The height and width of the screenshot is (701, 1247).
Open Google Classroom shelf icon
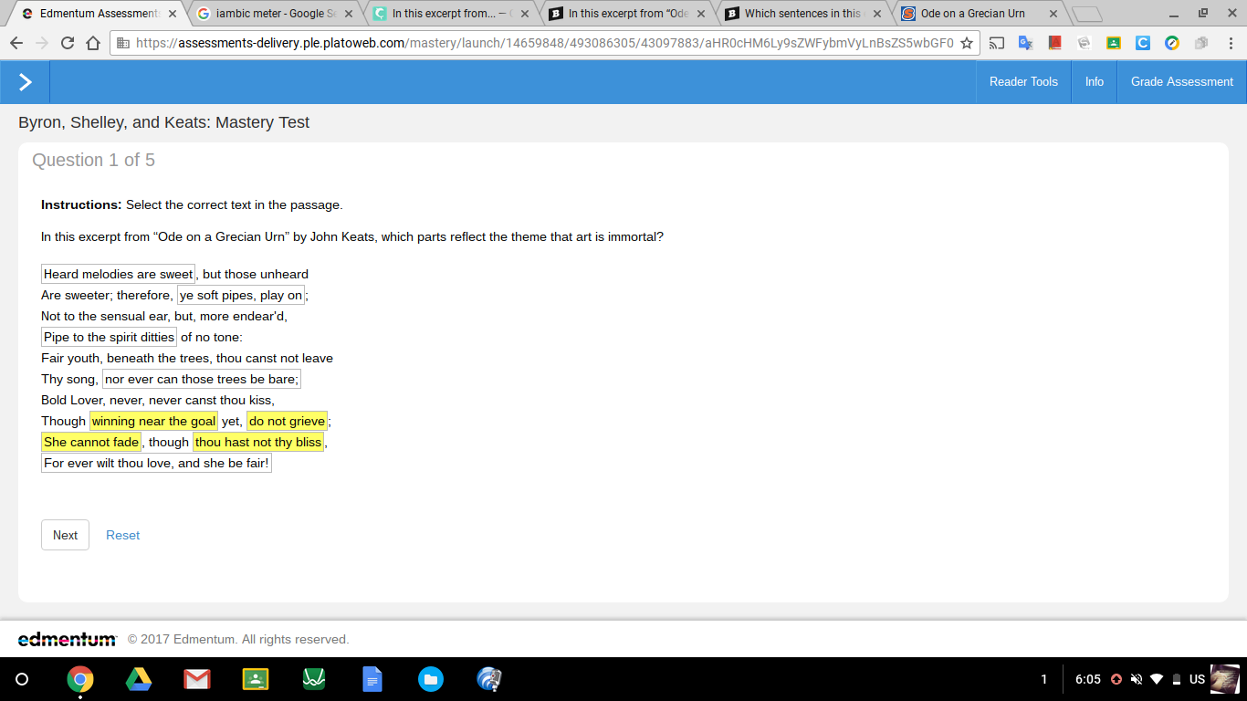256,679
